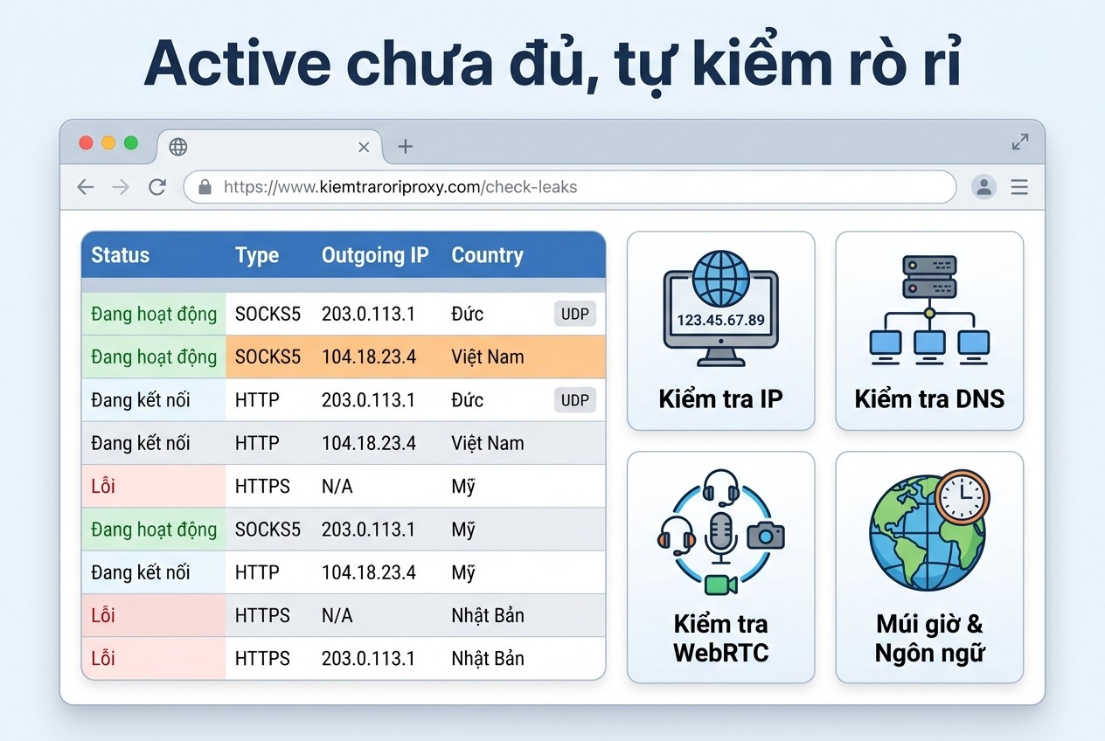Select the highlighted SOCKS5 Việt Nam row's IP 104.18.23.4

[x=369, y=357]
